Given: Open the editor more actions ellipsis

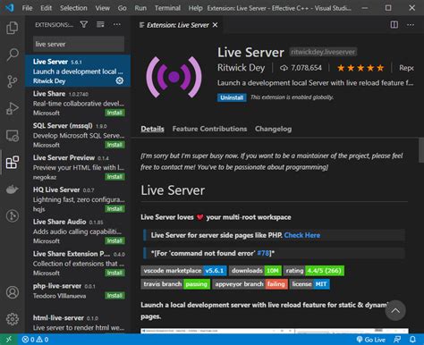Looking at the screenshot, I should (411, 25).
